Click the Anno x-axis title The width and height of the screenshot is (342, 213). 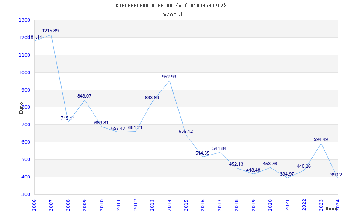pyautogui.click(x=332, y=209)
